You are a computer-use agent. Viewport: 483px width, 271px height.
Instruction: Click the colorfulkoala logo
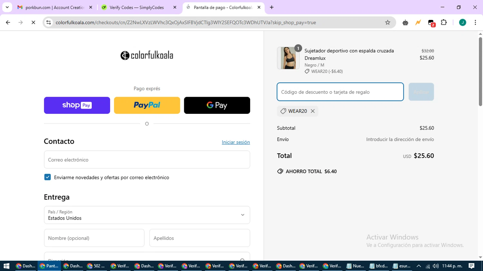[x=147, y=55]
